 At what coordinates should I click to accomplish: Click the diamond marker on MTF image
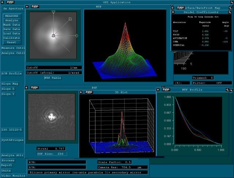coord(76,36)
